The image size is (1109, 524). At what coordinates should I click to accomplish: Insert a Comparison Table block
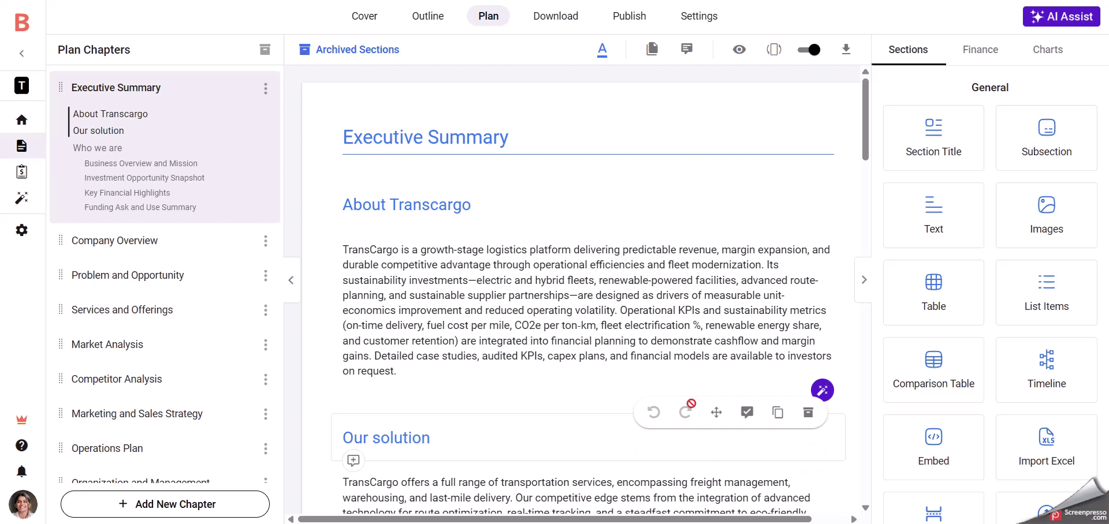[x=933, y=370]
